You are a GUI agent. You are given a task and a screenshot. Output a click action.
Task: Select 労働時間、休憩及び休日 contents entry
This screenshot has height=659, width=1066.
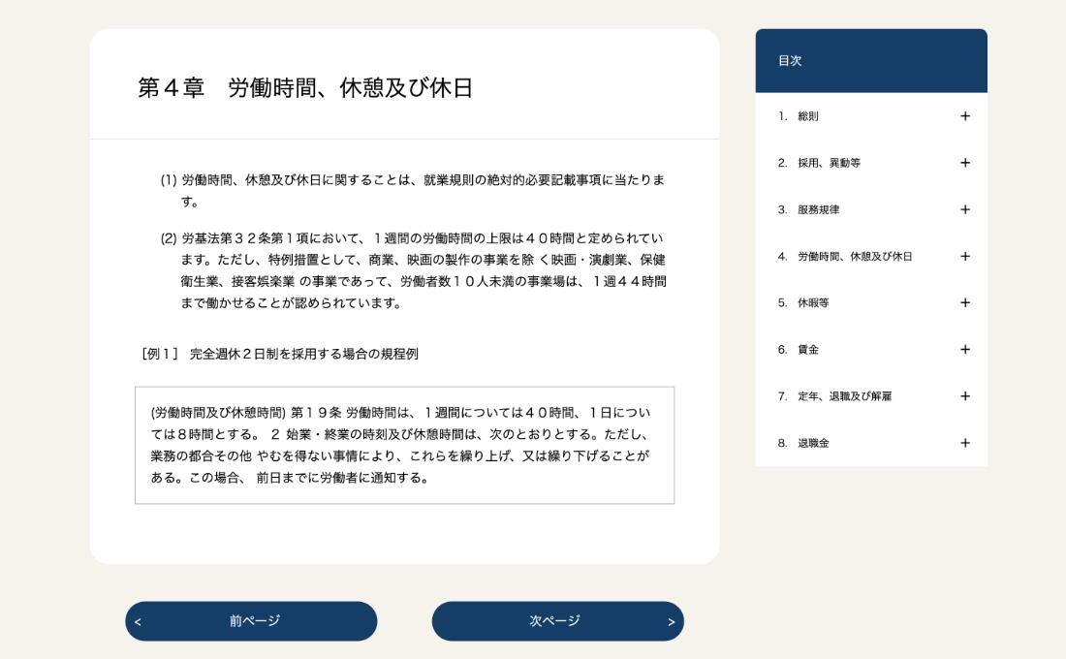tap(854, 257)
